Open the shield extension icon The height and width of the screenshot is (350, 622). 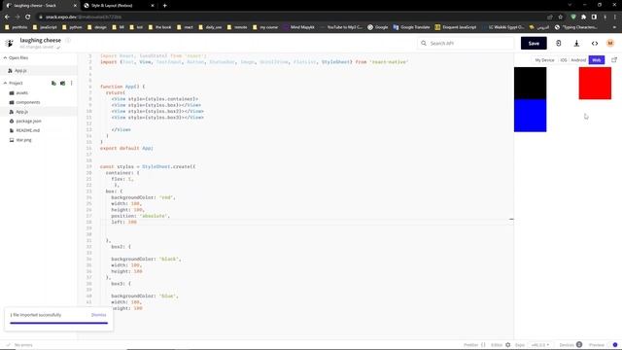pyautogui.click(x=573, y=17)
